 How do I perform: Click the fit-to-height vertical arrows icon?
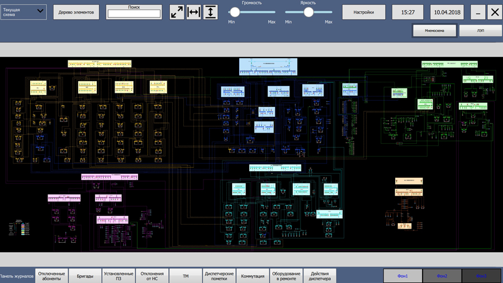pos(211,12)
